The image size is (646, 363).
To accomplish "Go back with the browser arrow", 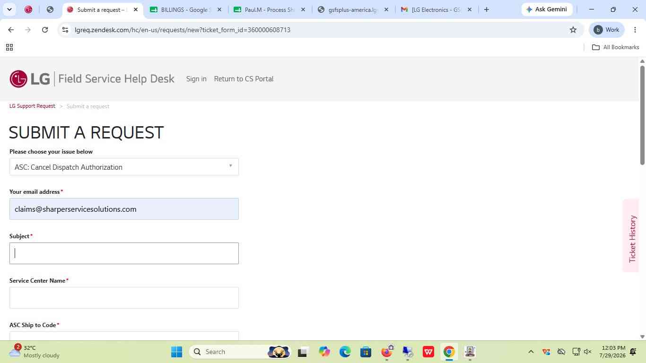I will [x=11, y=30].
